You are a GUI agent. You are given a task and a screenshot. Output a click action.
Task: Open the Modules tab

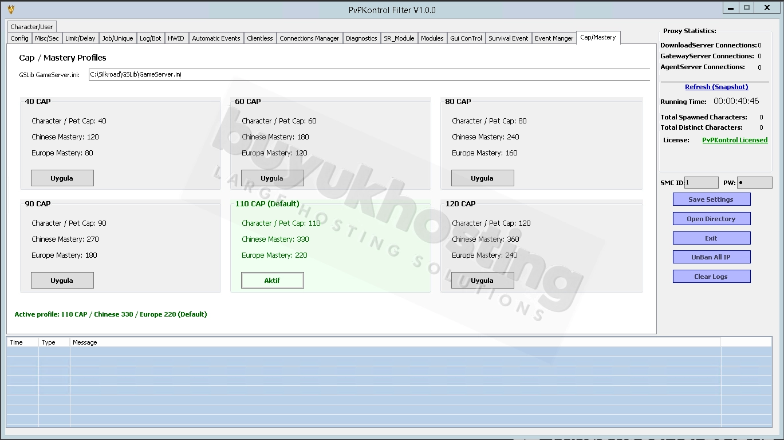coord(432,38)
